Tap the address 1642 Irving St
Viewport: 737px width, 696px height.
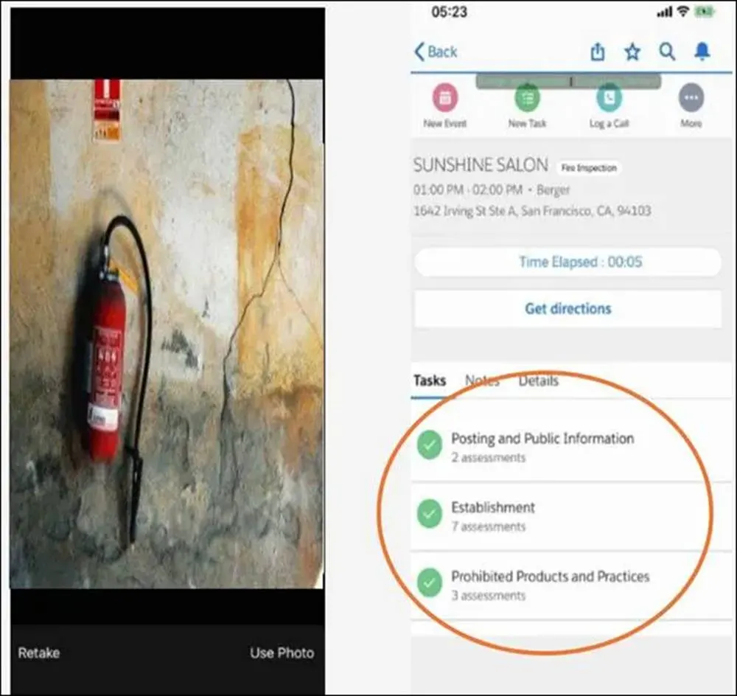[x=532, y=211]
